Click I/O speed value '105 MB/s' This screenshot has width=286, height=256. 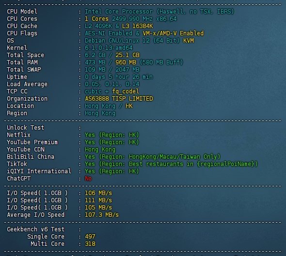pyautogui.click(x=98, y=208)
